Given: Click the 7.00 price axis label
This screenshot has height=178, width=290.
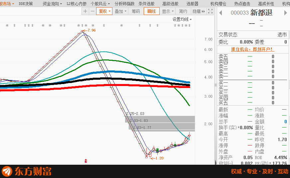Looking at the screenshot, I should click(x=208, y=39).
